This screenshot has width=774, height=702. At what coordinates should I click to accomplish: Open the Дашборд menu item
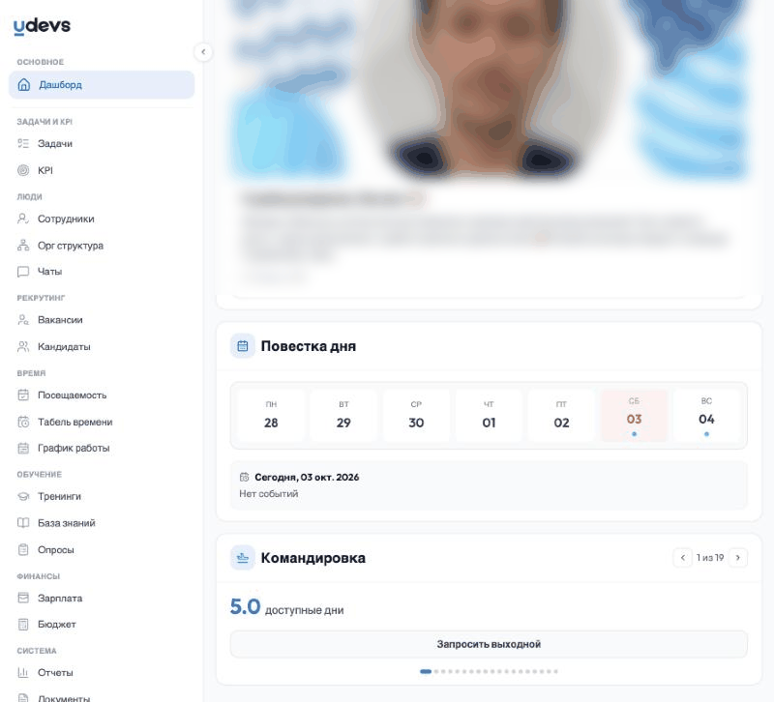click(102, 85)
